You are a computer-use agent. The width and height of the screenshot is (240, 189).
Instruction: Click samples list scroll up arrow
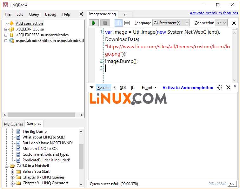[x=81, y=132]
